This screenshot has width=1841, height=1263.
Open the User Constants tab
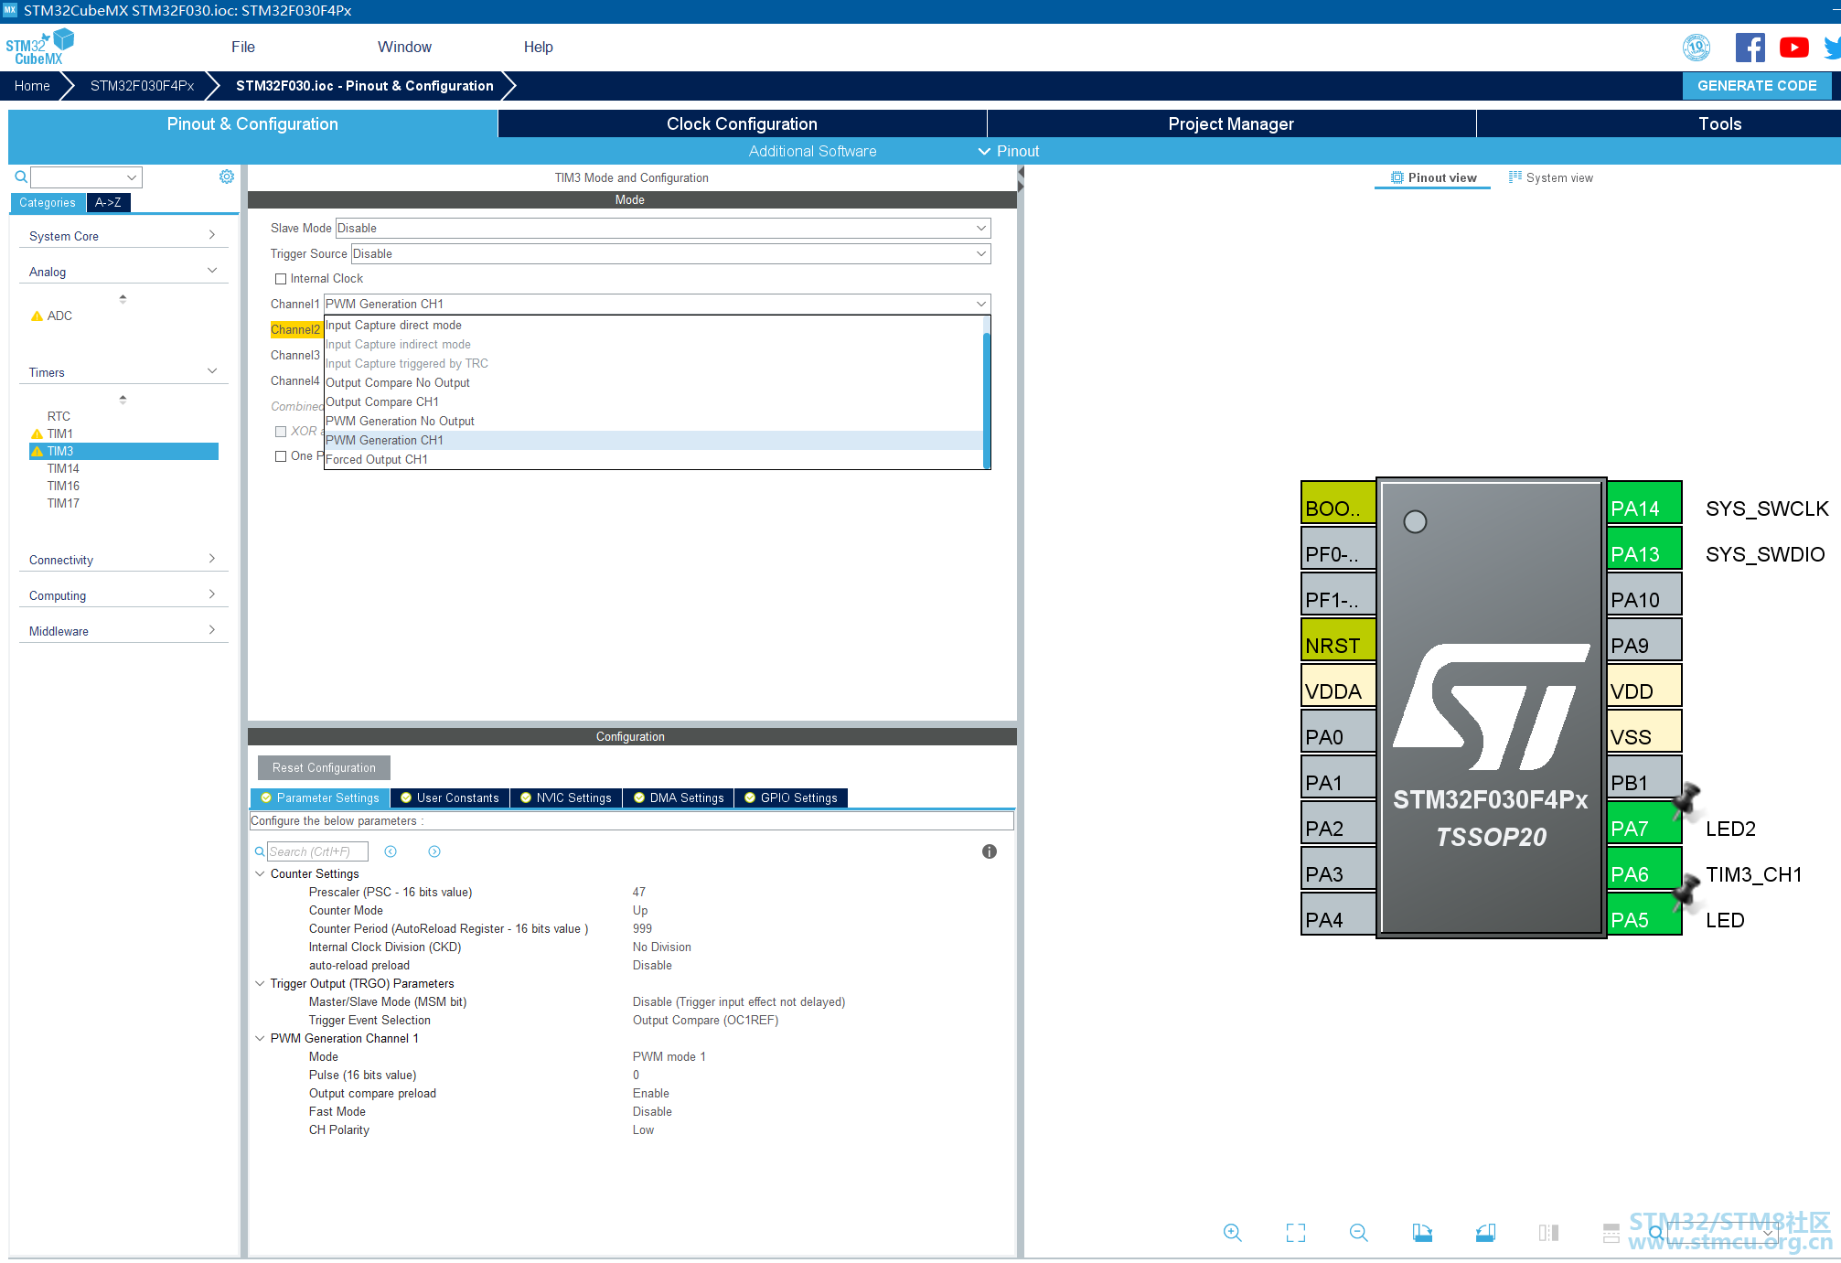[450, 798]
